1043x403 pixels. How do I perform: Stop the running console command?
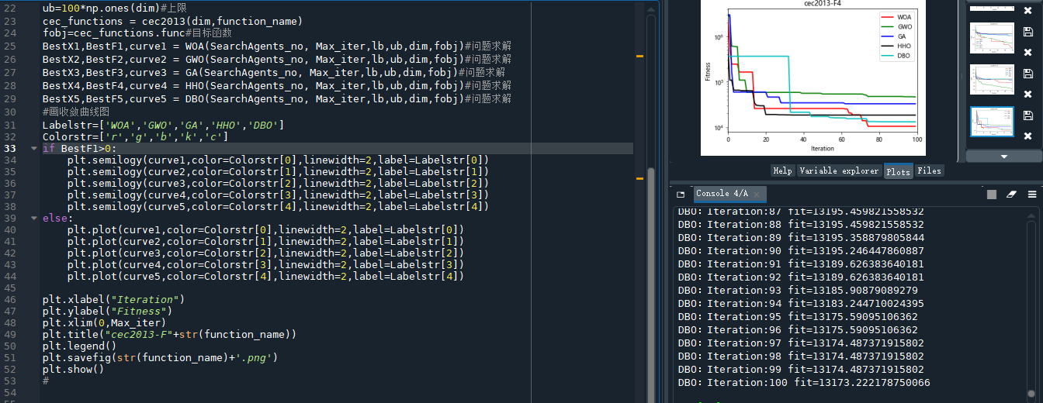coord(992,194)
